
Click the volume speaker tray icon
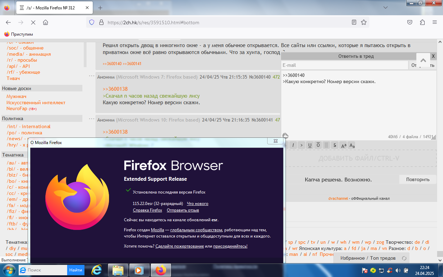pyautogui.click(x=398, y=270)
